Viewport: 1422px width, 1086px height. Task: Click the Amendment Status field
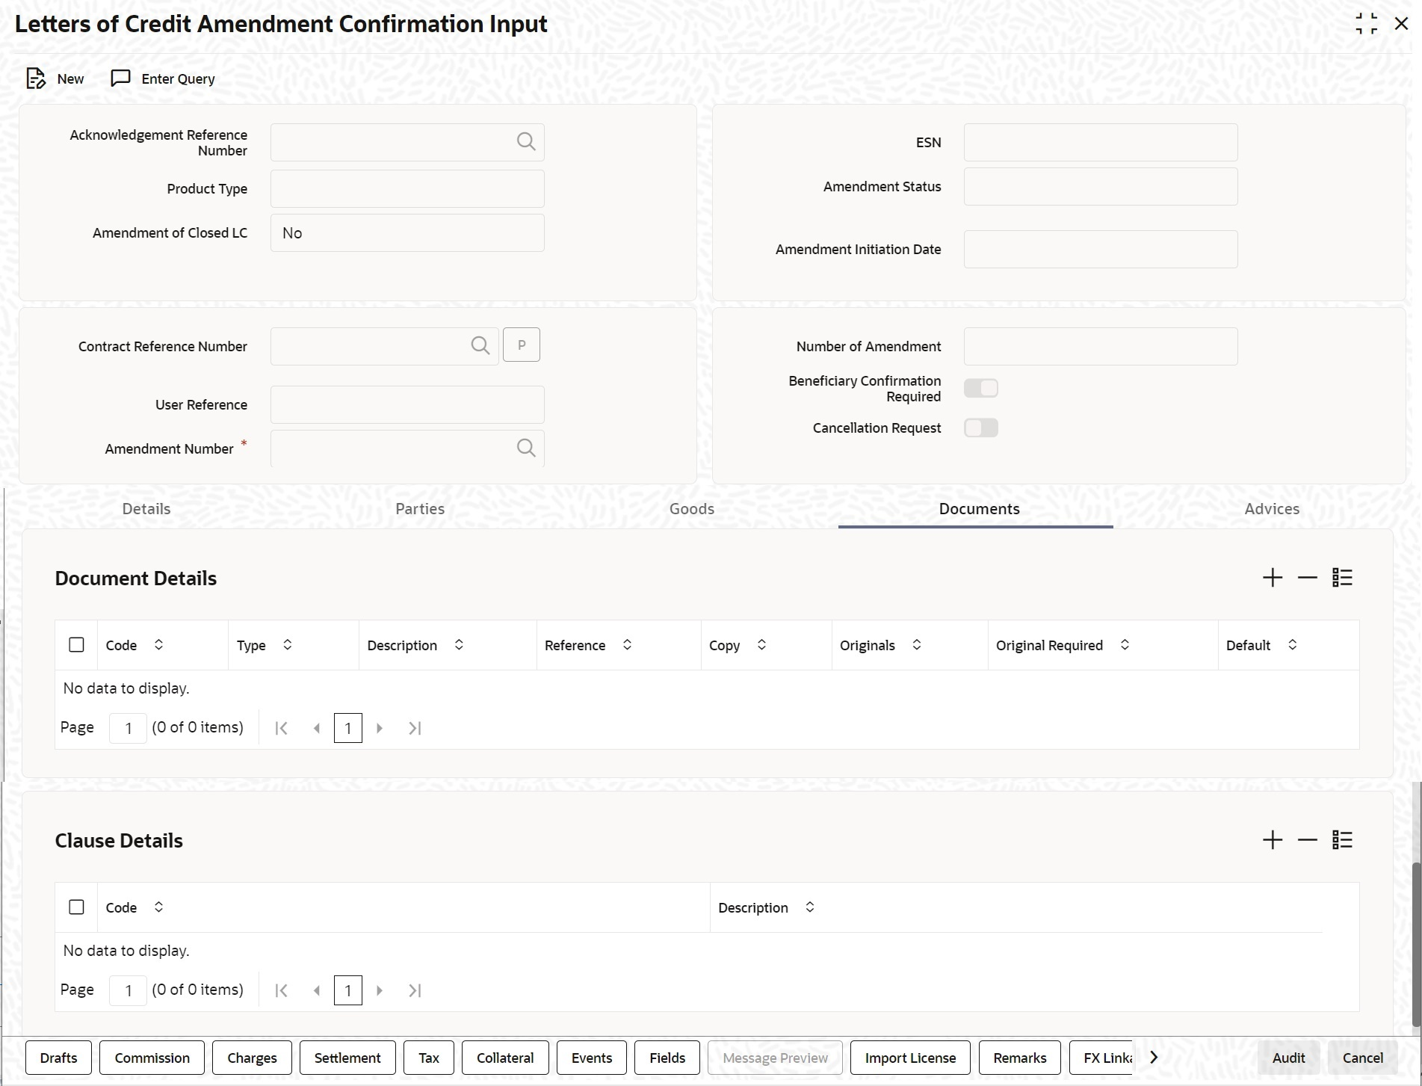(1101, 186)
